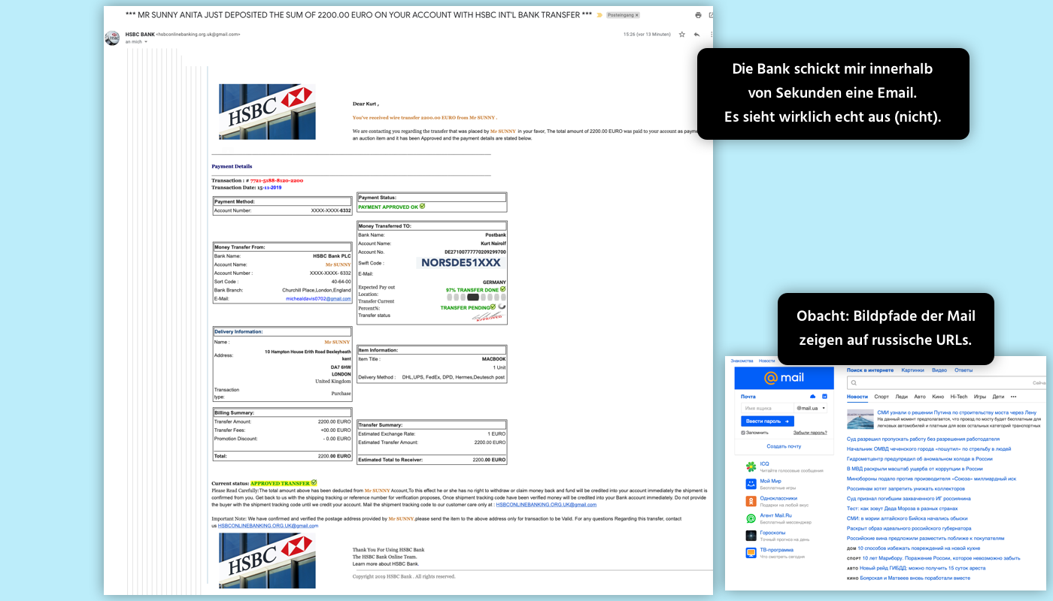Screen dimensions: 1053x601
Task: Click the reply arrow icon
Action: point(696,35)
